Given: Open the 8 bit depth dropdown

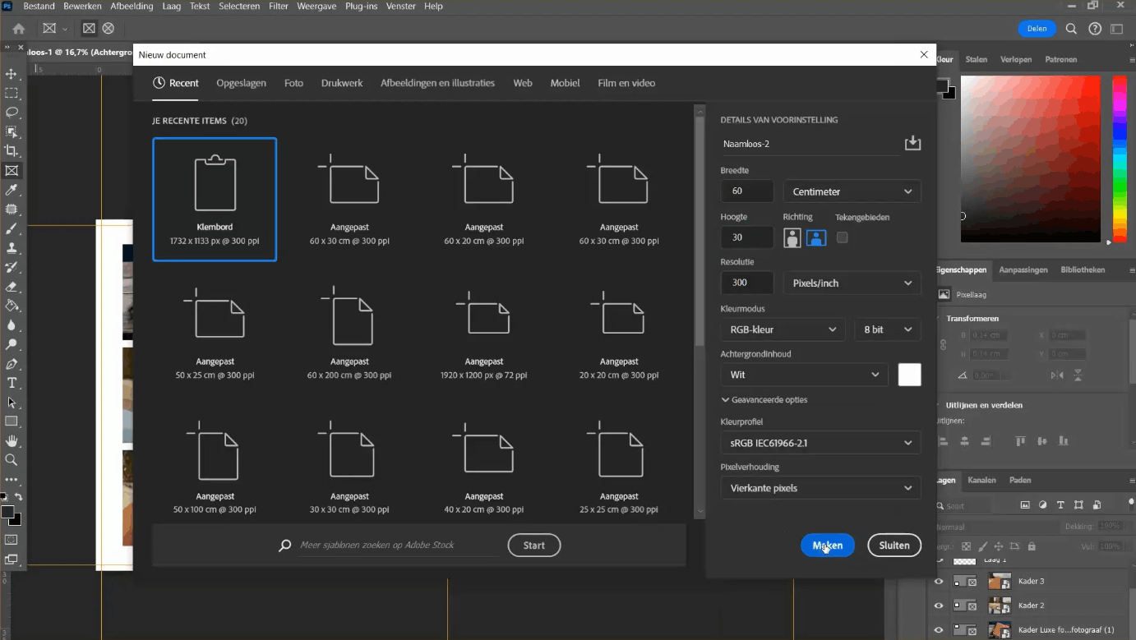Looking at the screenshot, I should click(888, 329).
